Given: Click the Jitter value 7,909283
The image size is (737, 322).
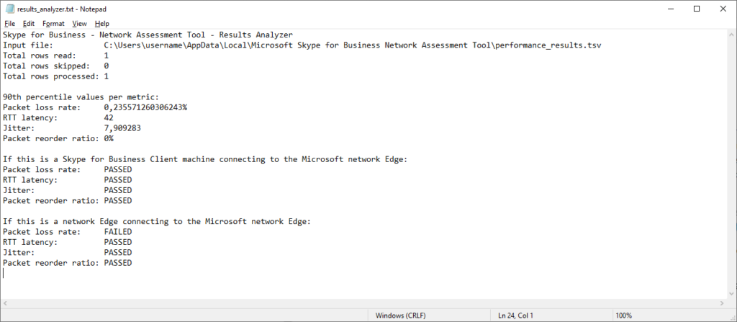Looking at the screenshot, I should coord(122,128).
